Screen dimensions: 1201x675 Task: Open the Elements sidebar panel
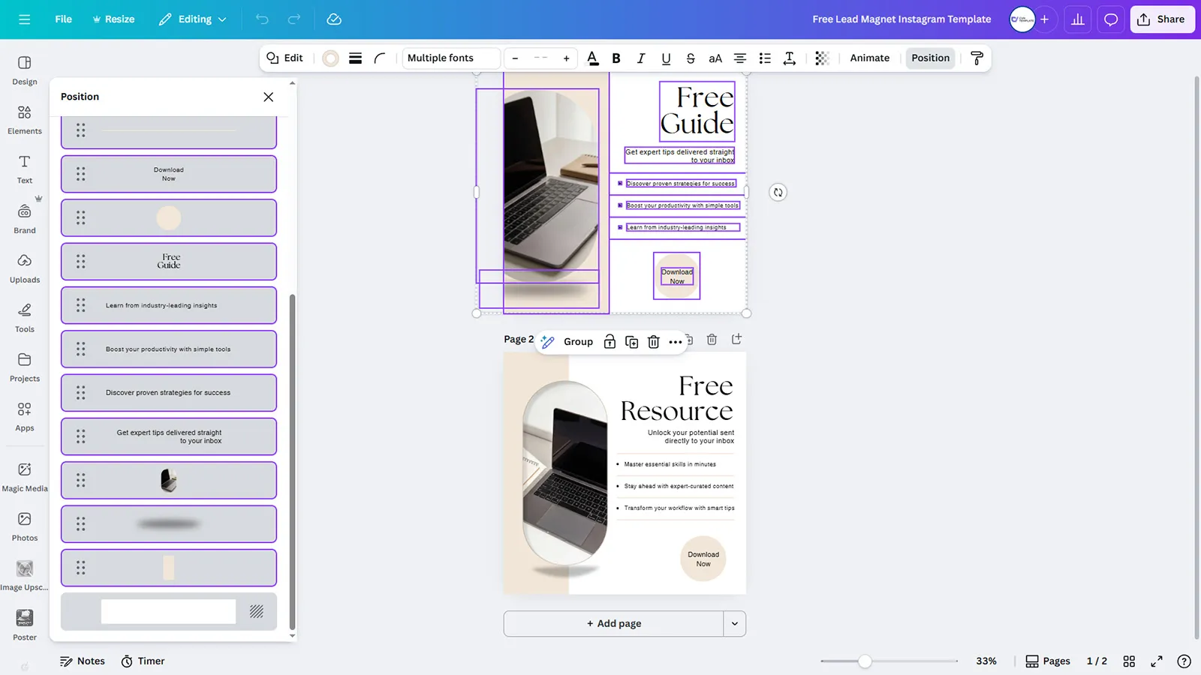tap(25, 119)
